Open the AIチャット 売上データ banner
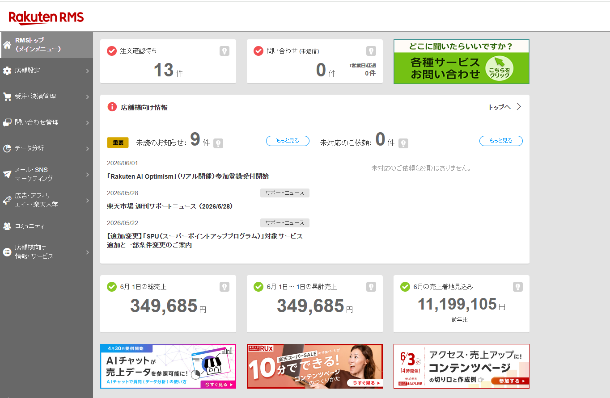The image size is (610, 398). (x=168, y=366)
